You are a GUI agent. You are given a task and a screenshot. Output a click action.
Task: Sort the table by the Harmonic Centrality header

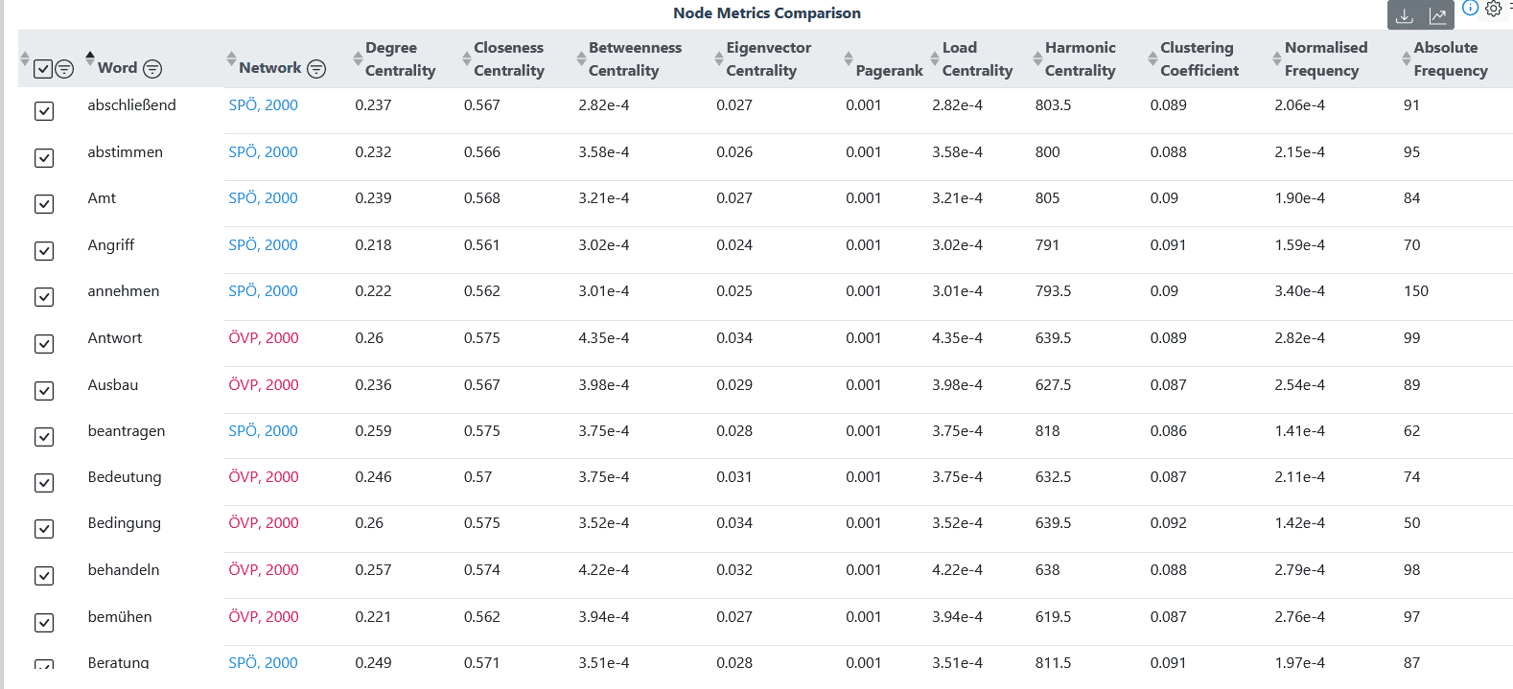(x=1079, y=58)
